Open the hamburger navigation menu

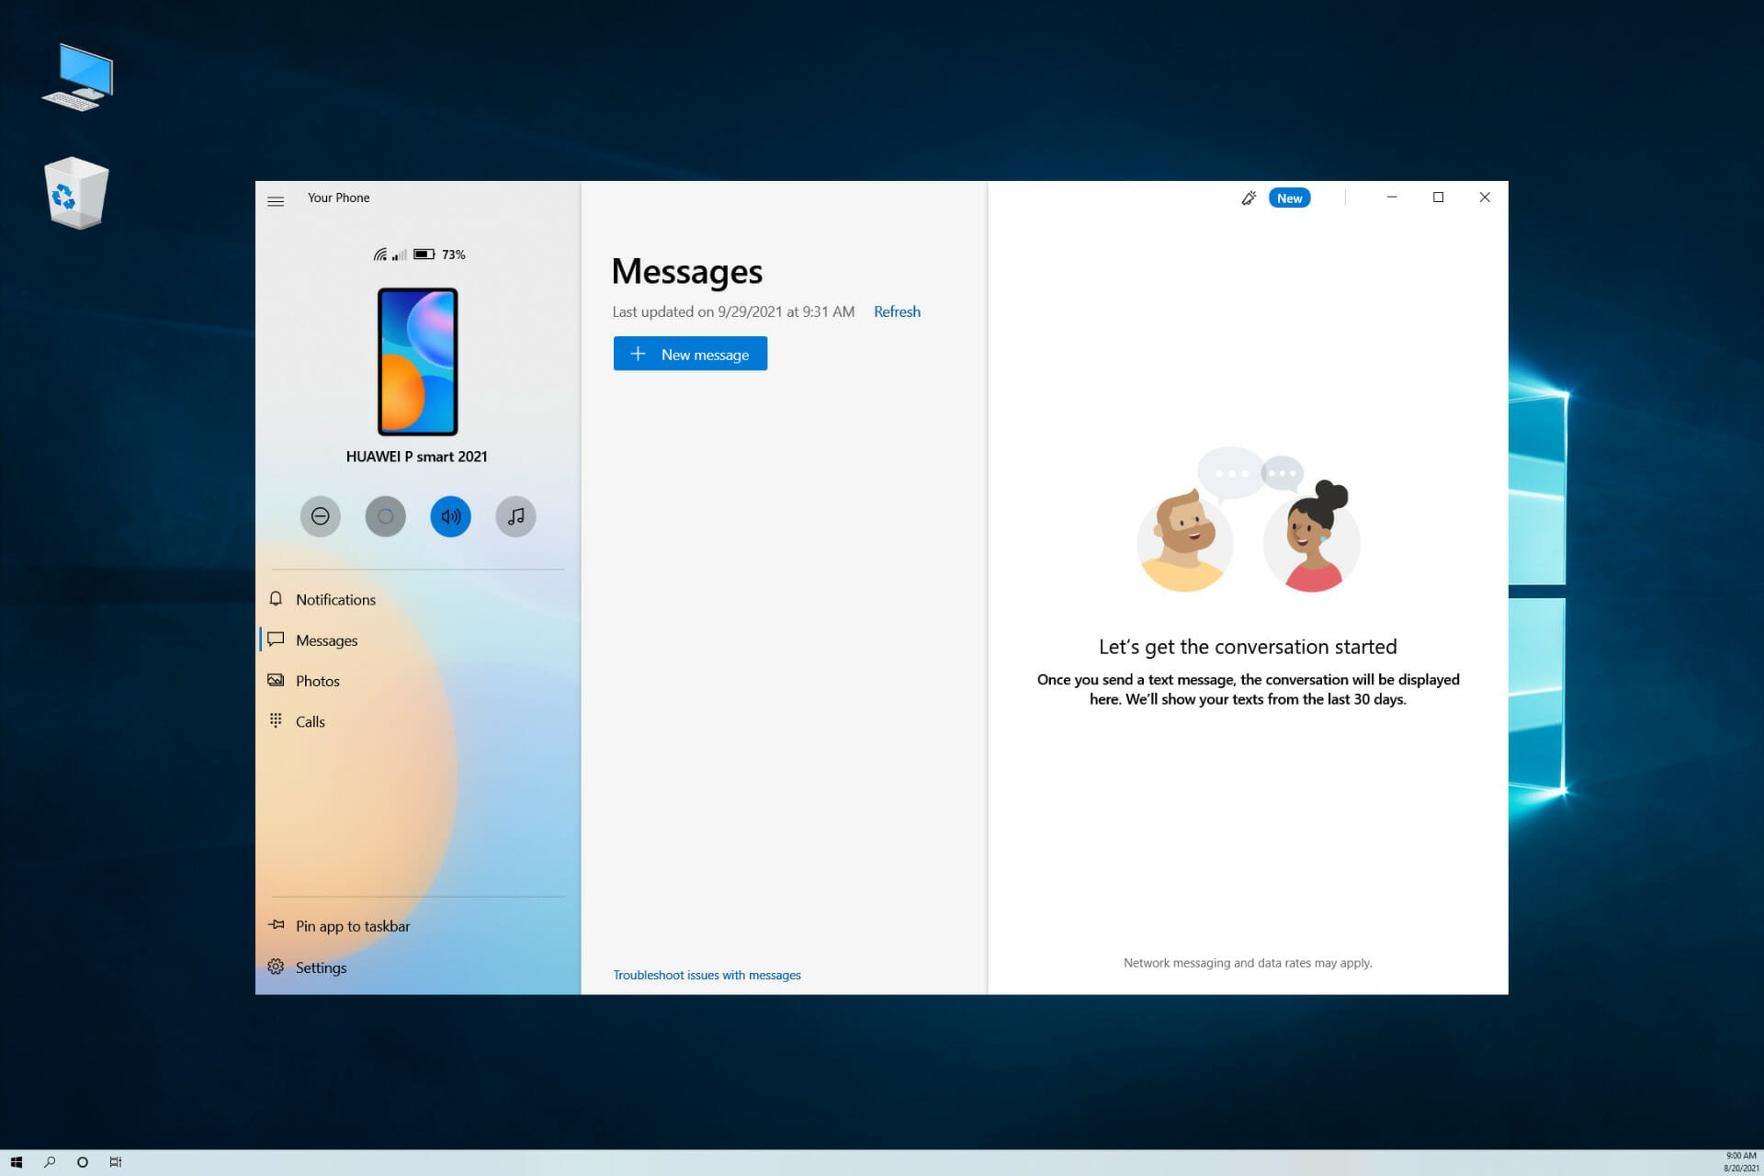(276, 201)
